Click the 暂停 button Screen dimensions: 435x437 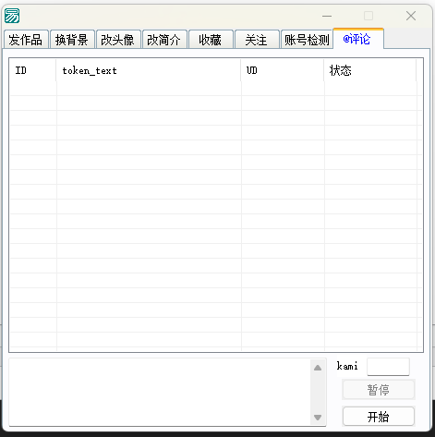pyautogui.click(x=379, y=390)
